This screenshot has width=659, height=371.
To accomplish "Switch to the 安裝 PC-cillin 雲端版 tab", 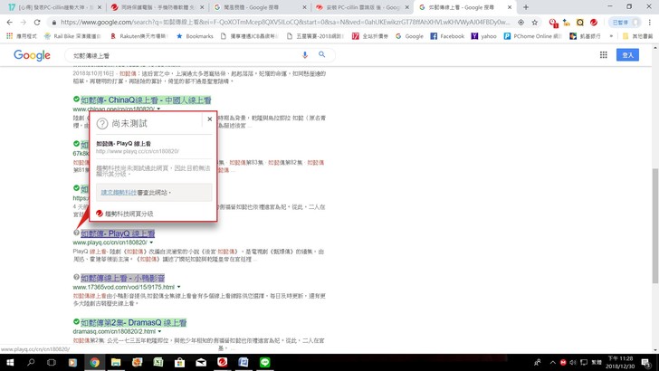I will click(x=362, y=7).
